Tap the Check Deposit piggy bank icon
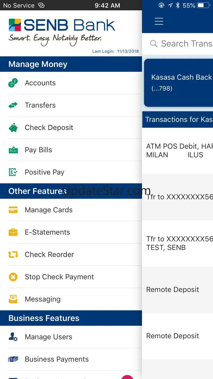 click(13, 128)
